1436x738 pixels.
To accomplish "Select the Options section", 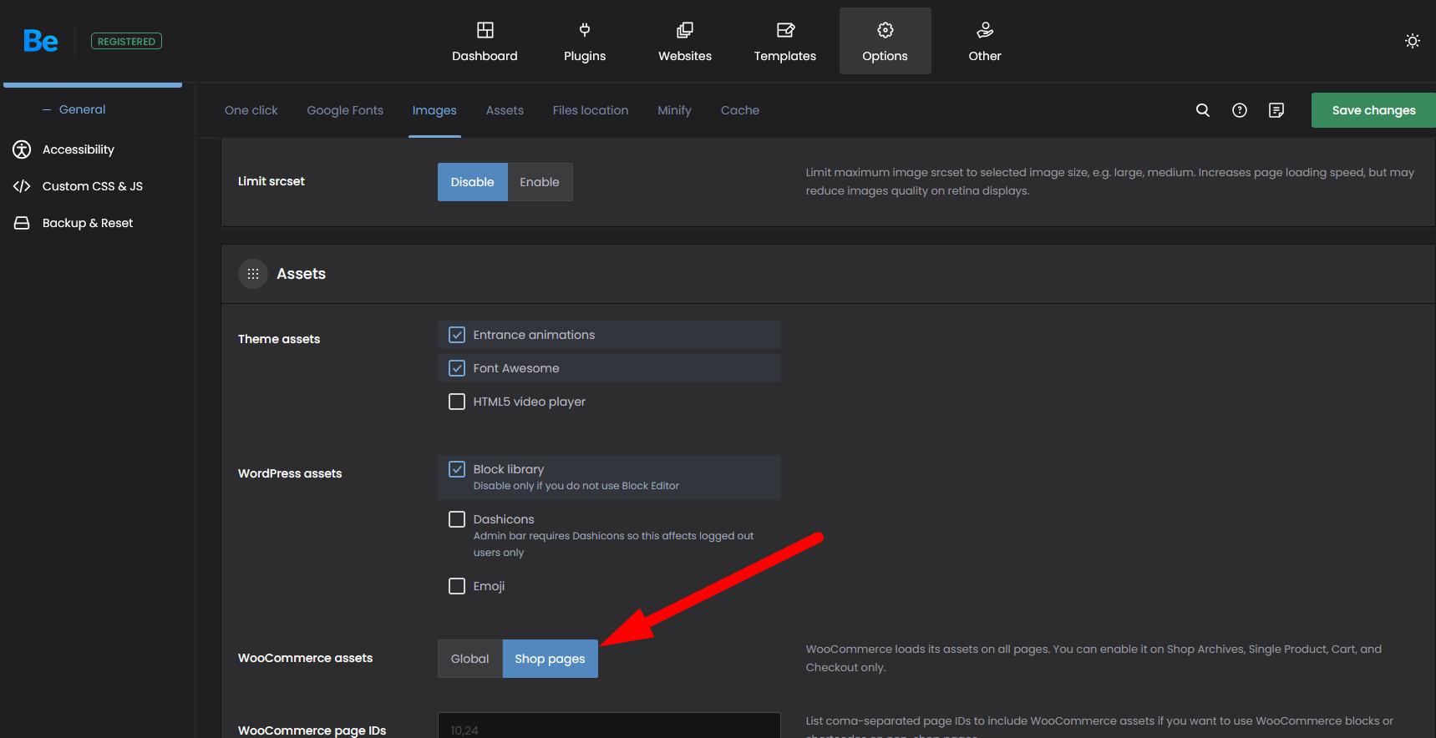I will tap(885, 41).
